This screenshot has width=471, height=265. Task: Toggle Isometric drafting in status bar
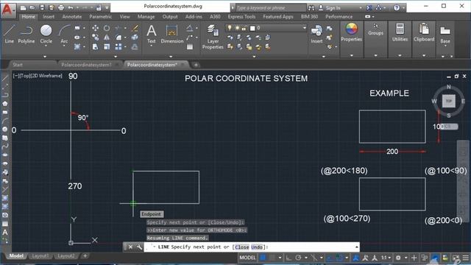[x=314, y=258]
